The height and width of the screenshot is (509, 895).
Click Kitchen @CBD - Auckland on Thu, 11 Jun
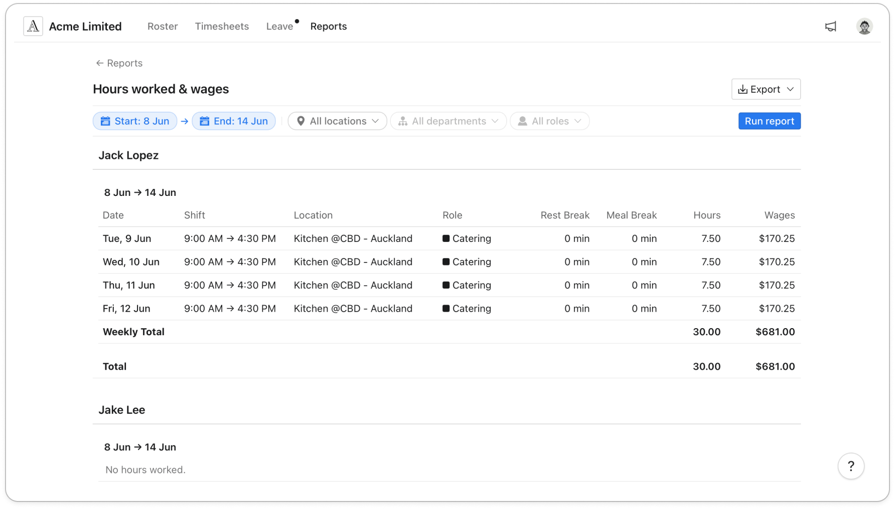(x=353, y=285)
